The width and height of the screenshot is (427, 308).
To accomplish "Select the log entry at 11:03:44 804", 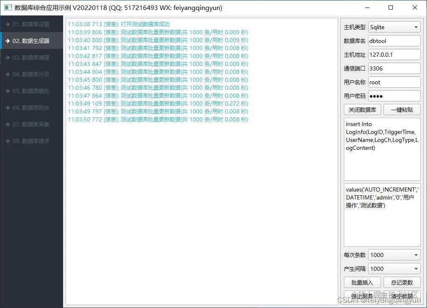I will (x=158, y=72).
